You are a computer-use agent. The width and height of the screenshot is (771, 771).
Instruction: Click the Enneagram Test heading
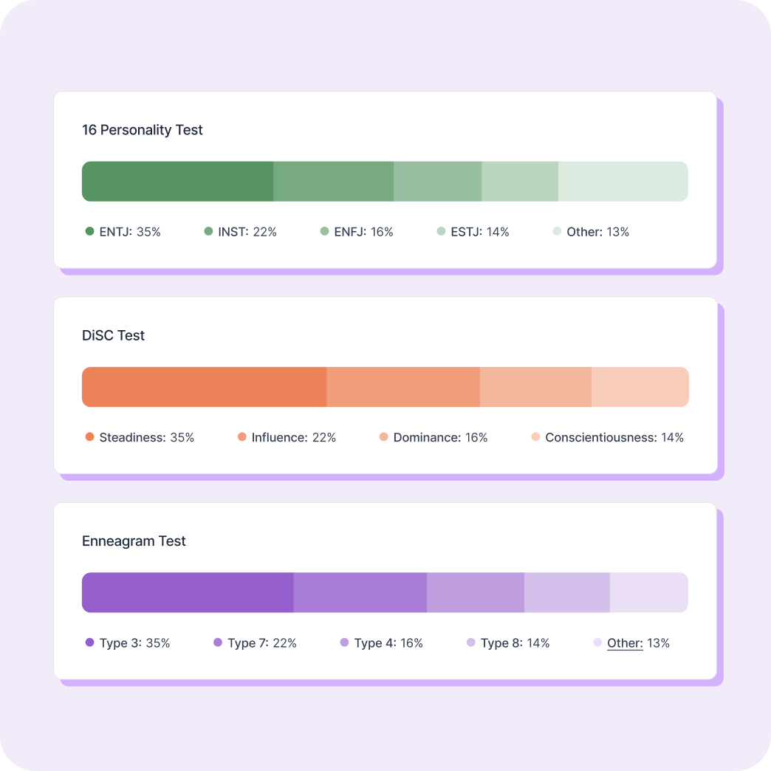click(134, 541)
